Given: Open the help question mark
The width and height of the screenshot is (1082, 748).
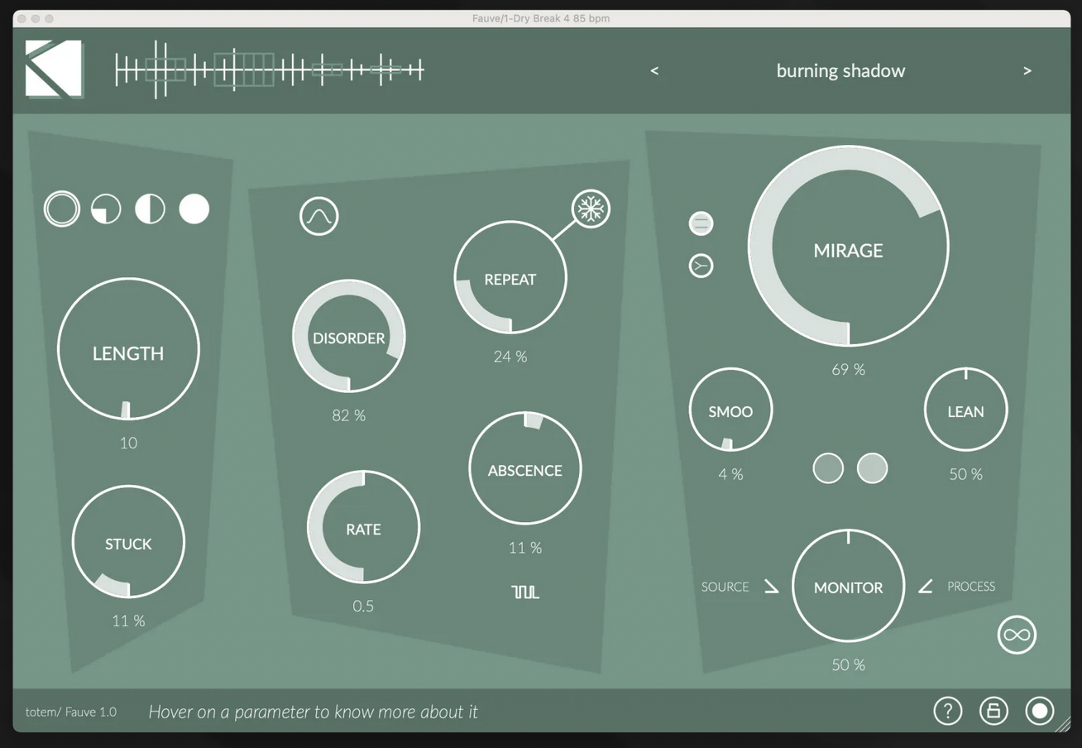Looking at the screenshot, I should click(948, 710).
